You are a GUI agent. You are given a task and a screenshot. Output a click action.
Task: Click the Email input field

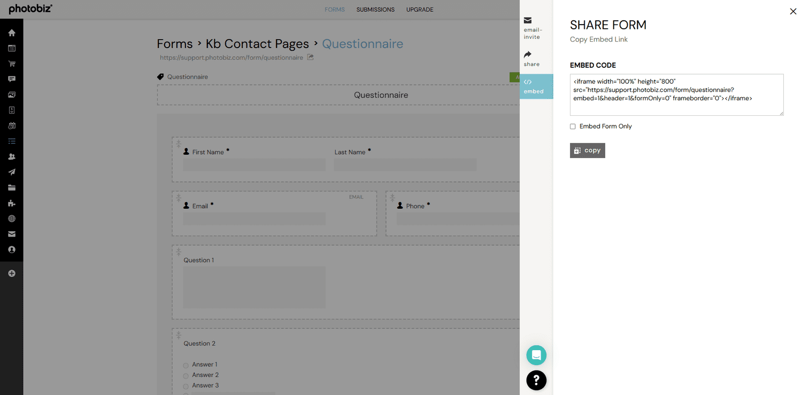(254, 218)
